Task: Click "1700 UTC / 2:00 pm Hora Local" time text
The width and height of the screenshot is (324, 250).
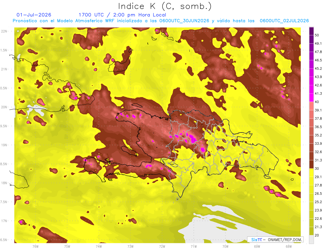Action: (x=122, y=15)
